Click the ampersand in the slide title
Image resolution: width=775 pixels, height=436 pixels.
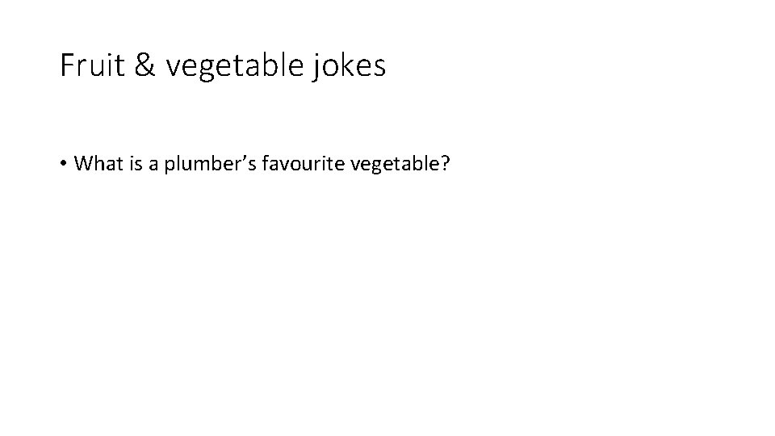pos(145,65)
